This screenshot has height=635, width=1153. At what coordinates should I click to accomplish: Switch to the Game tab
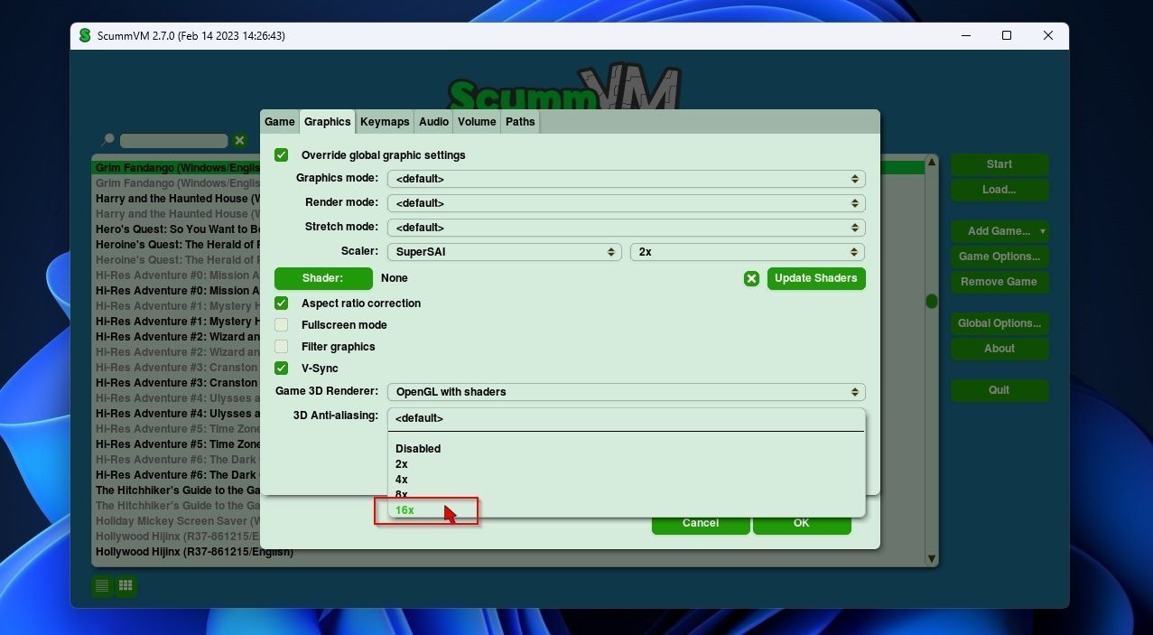[x=280, y=122]
